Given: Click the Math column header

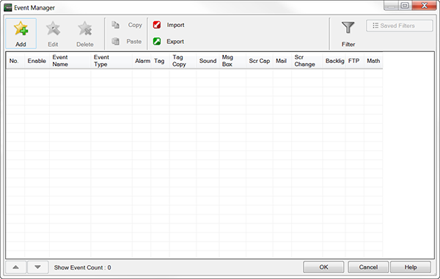Looking at the screenshot, I should click(x=373, y=61).
